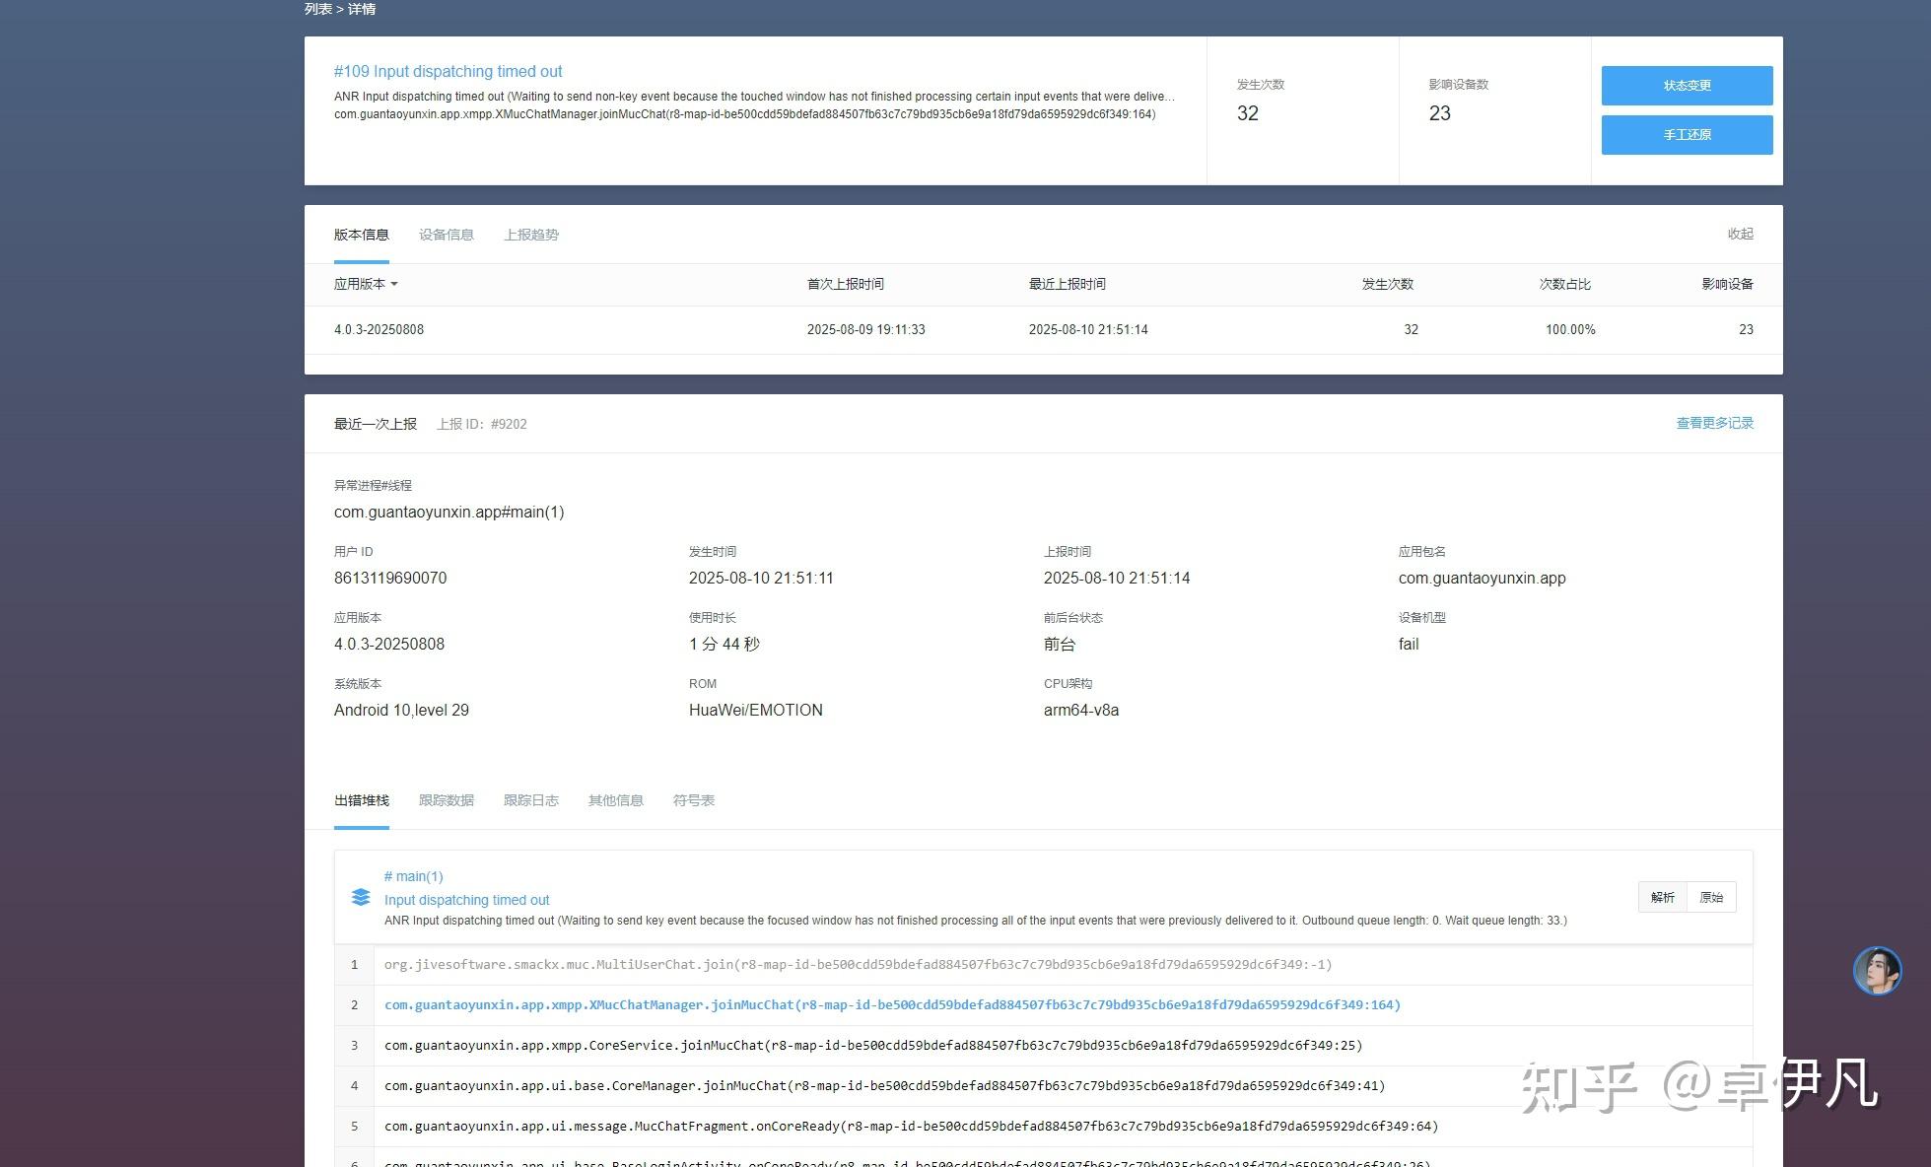Click the stacked layers icon beside main(1)
This screenshot has width=1931, height=1167.
click(361, 897)
